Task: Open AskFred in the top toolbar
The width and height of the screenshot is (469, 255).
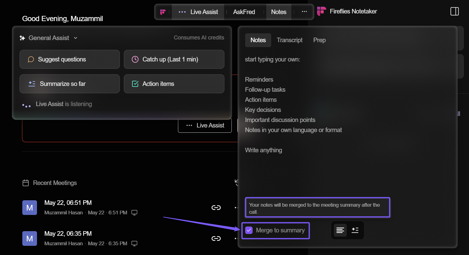Action: point(244,12)
